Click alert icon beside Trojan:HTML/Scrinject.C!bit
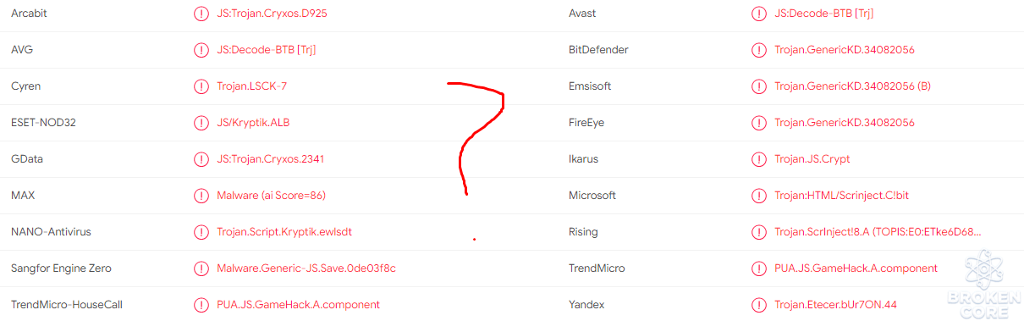The height and width of the screenshot is (321, 1024). point(759,196)
